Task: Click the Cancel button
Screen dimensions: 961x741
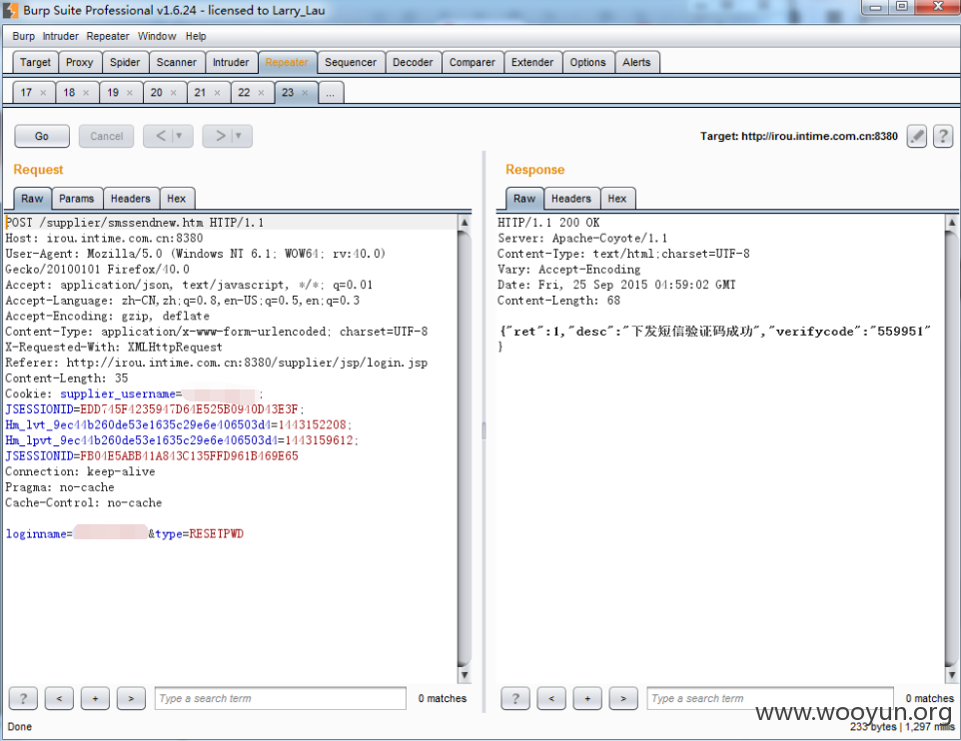Action: [107, 136]
